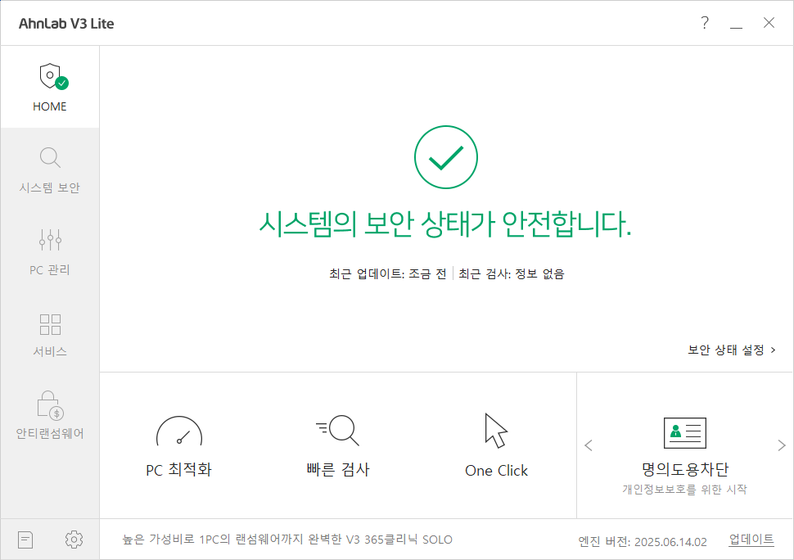This screenshot has width=794, height=560.
Task: Close the AhnLab V3 Lite window
Action: point(769,23)
